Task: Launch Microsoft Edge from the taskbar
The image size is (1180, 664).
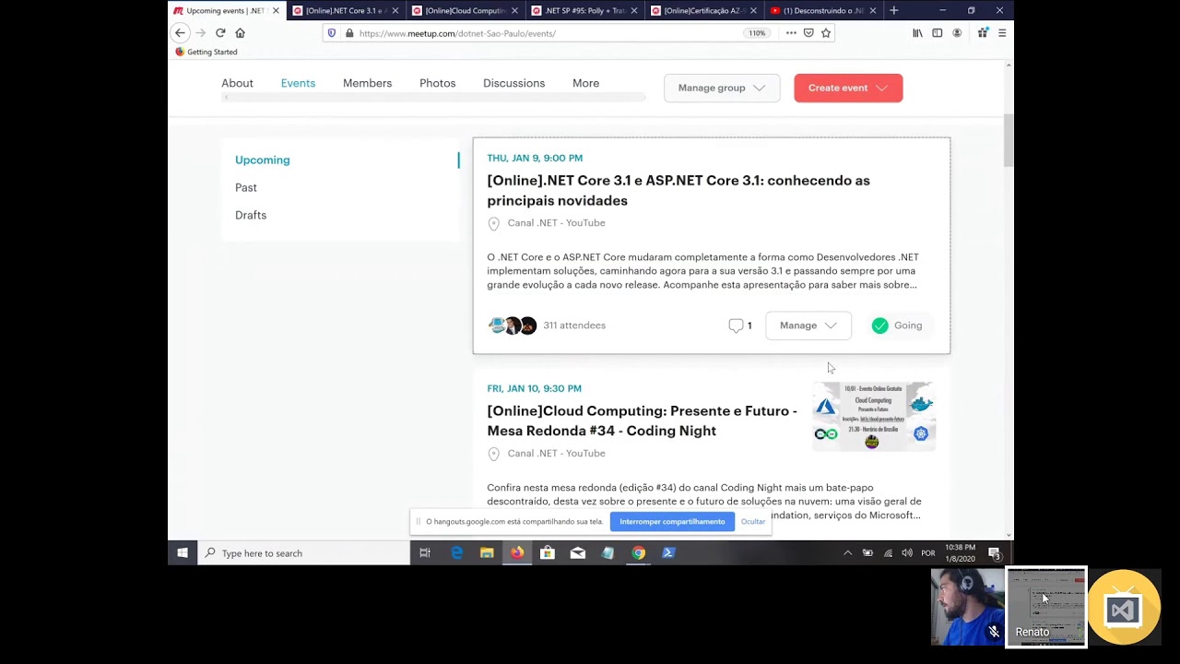Action: (456, 552)
